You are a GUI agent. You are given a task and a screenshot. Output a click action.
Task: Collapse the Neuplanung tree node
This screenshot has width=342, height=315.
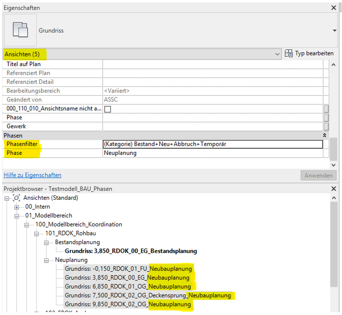coord(46,260)
